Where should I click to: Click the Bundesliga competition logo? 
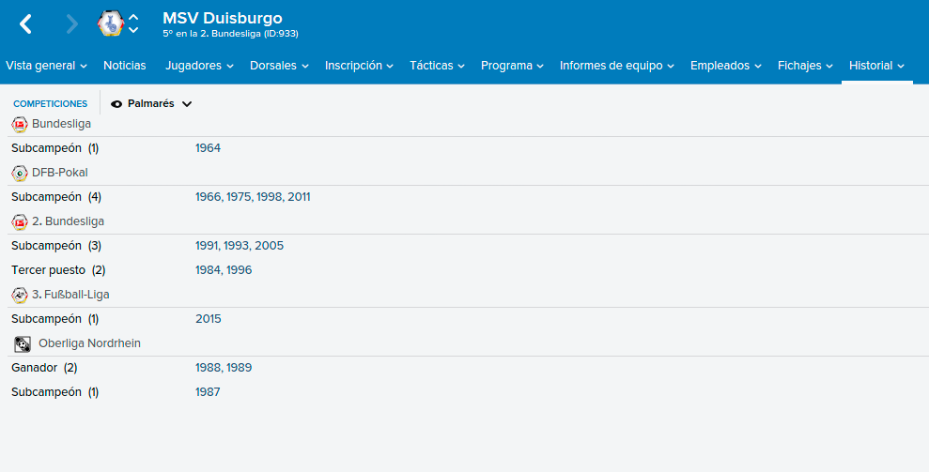(x=20, y=125)
